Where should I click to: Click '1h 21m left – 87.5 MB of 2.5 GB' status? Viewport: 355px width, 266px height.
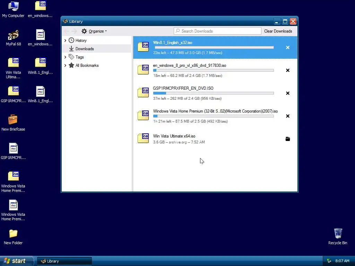(x=190, y=122)
